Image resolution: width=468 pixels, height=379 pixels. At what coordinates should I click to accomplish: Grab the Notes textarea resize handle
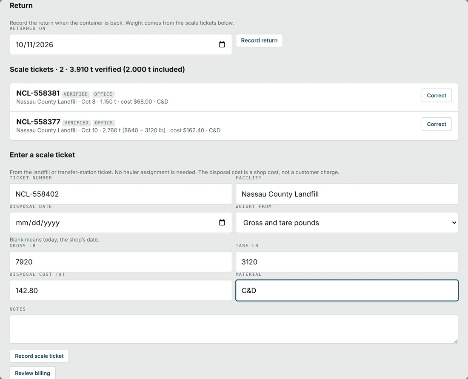(456, 341)
